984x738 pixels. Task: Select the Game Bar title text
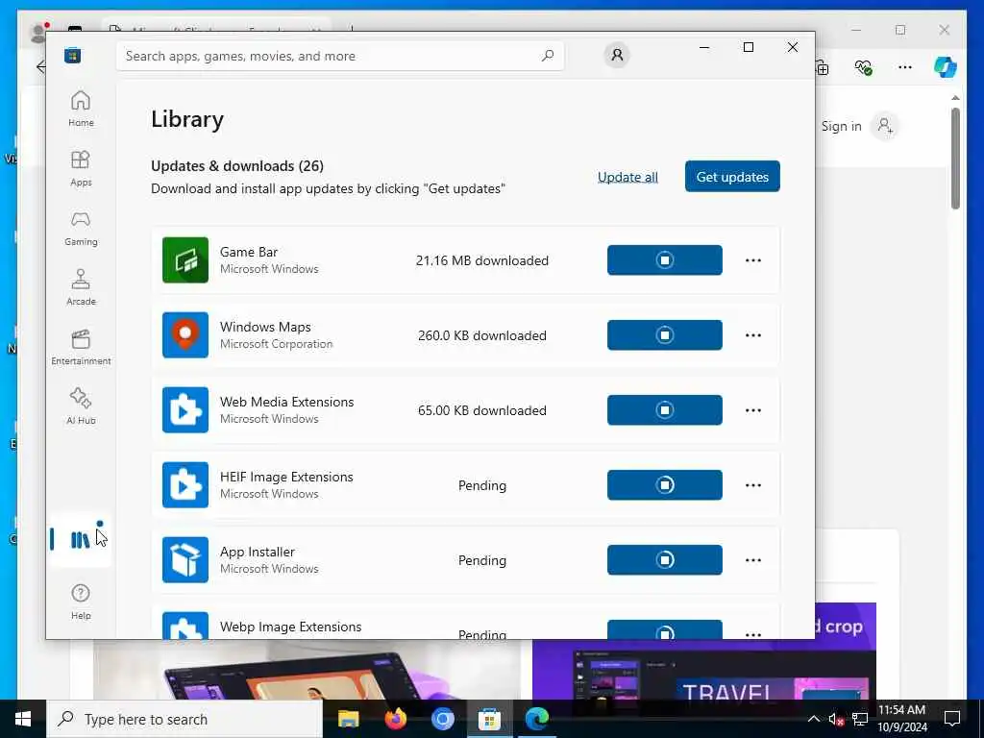[x=249, y=252]
